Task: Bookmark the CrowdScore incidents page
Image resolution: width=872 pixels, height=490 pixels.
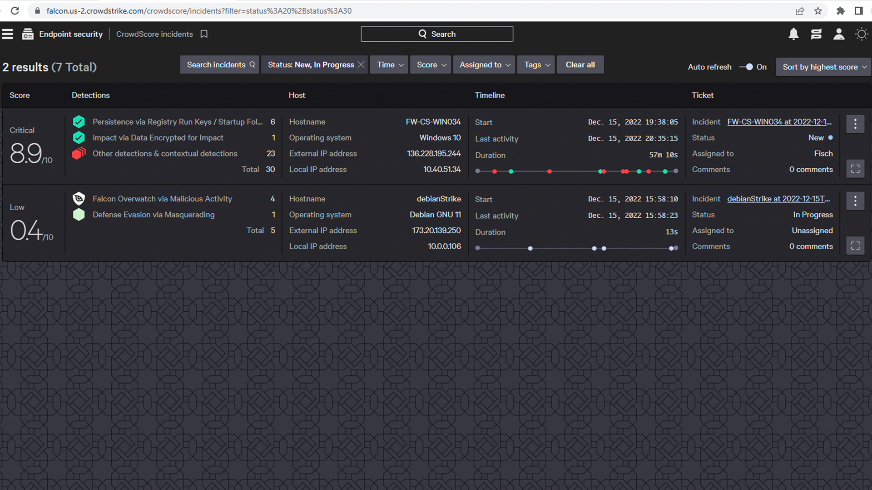Action: coord(204,34)
